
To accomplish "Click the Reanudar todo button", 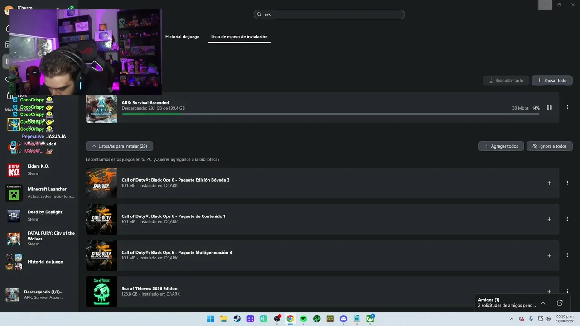I will point(506,81).
